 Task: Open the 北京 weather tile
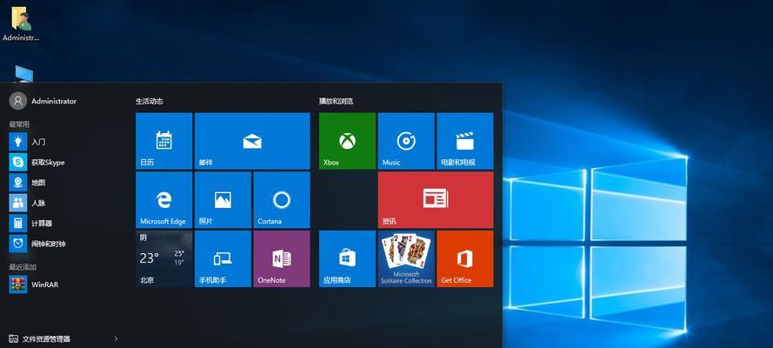(163, 258)
